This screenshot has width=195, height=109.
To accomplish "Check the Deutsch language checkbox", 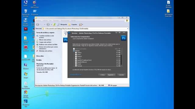I will pyautogui.click(x=76, y=56).
